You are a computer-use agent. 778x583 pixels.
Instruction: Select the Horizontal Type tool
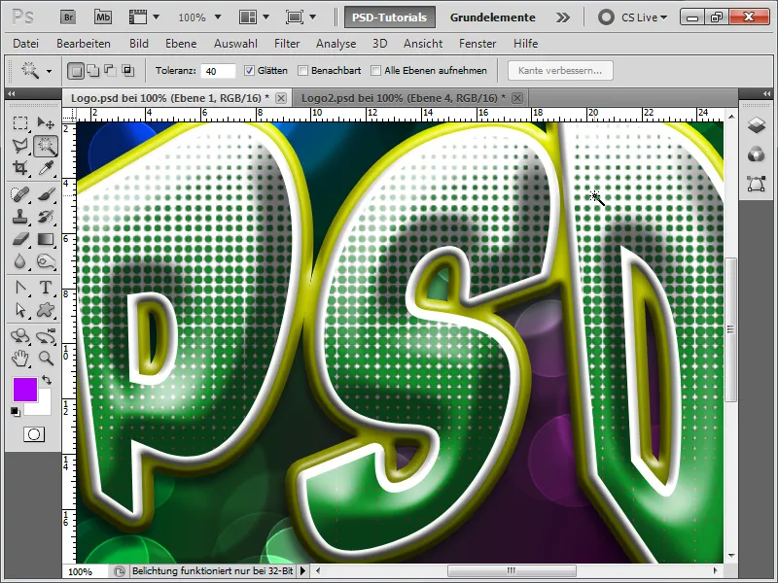coord(46,288)
